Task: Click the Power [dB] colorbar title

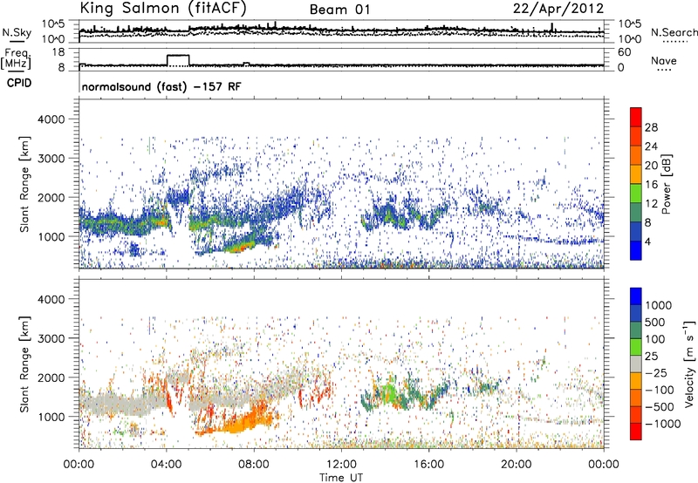Action: [x=666, y=184]
